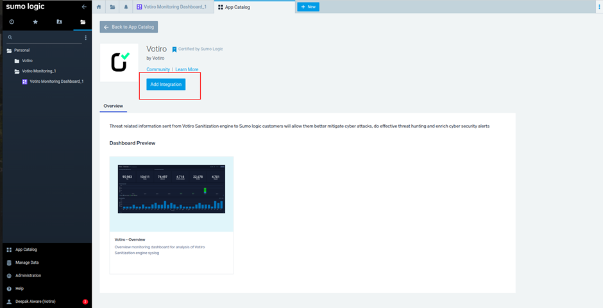Click the user profile icon

pos(9,302)
